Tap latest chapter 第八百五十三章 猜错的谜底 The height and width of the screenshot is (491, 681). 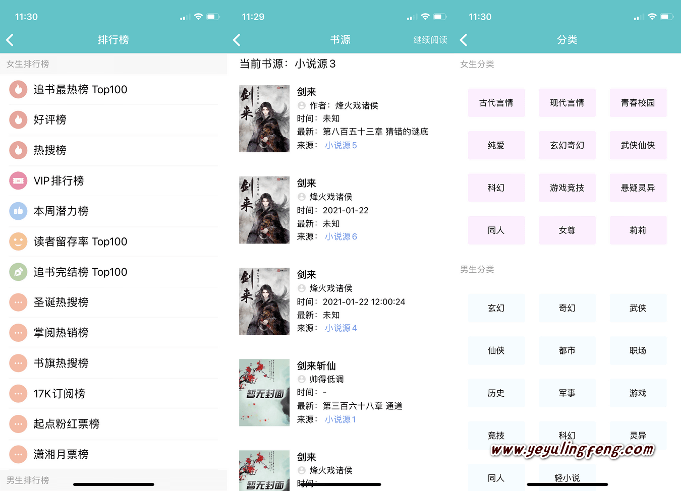(x=375, y=132)
